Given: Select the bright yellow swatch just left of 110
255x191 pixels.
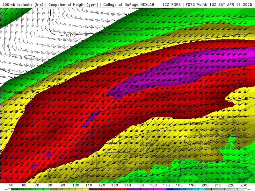Looking at the screenshot, I should [x=85, y=189].
